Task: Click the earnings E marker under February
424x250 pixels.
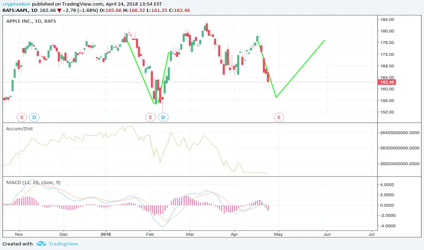Action: [150, 117]
